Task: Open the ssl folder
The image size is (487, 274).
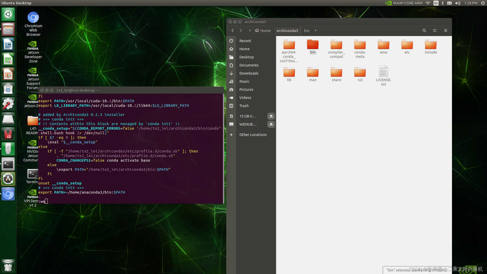Action: [360, 75]
